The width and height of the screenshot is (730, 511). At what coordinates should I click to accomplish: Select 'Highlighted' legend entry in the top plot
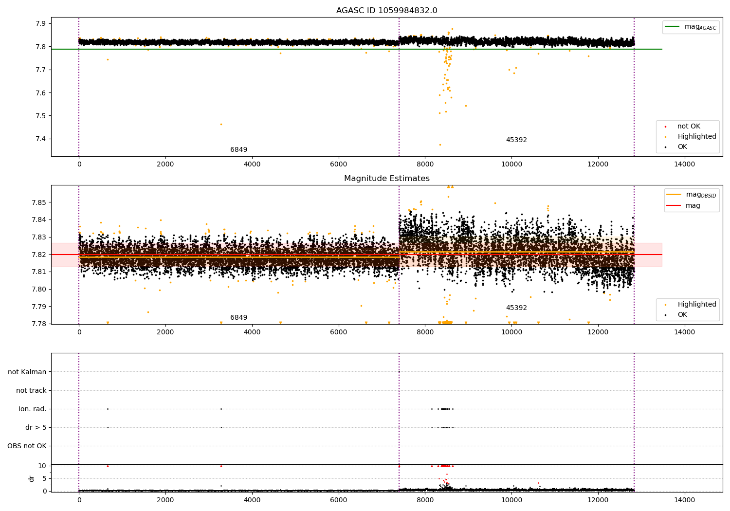click(x=696, y=137)
